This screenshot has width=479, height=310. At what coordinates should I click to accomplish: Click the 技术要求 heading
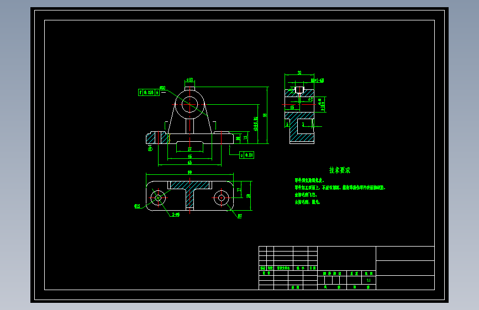click(x=339, y=170)
